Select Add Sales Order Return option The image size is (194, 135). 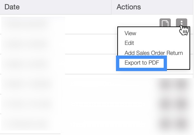[153, 53]
